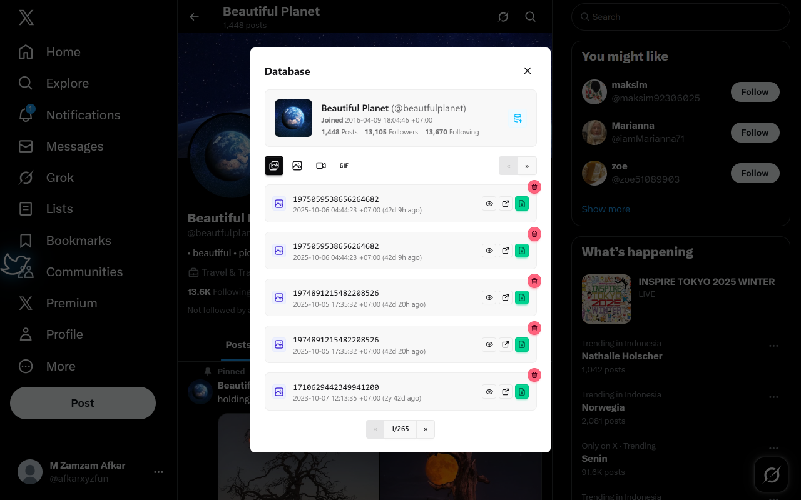Click the next page chevron above the entry list
The image size is (801, 500).
(x=527, y=166)
